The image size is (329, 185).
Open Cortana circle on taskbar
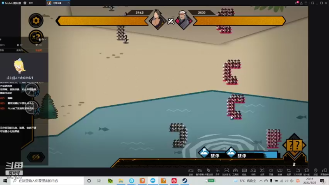(x=89, y=180)
